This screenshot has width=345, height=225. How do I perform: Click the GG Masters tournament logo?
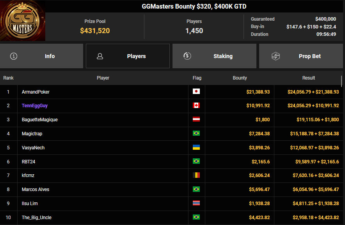(x=23, y=21)
